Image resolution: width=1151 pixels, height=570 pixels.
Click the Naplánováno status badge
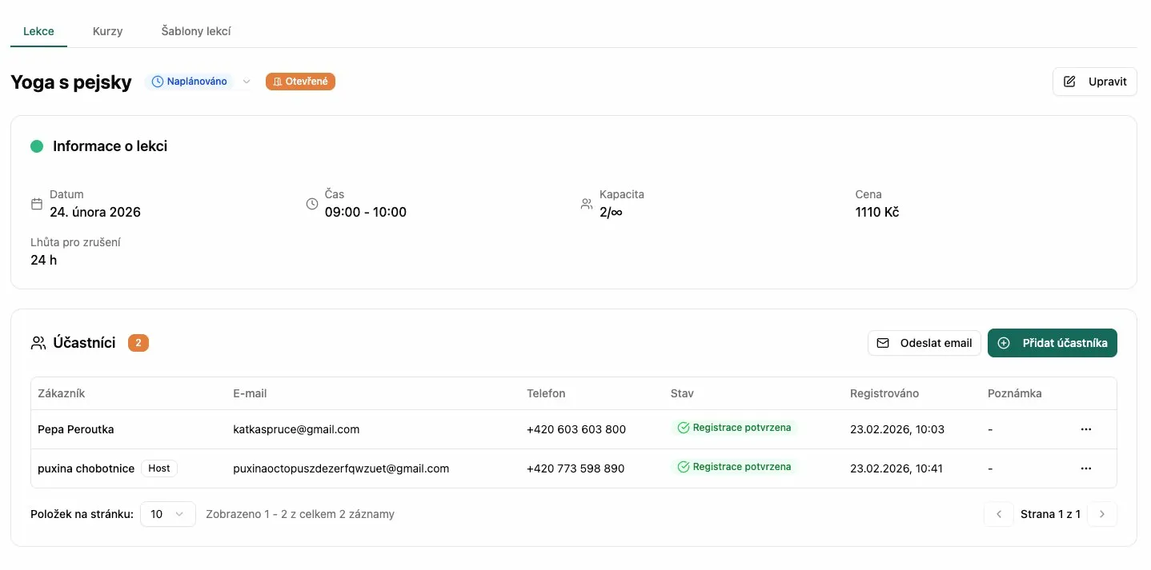pyautogui.click(x=190, y=82)
